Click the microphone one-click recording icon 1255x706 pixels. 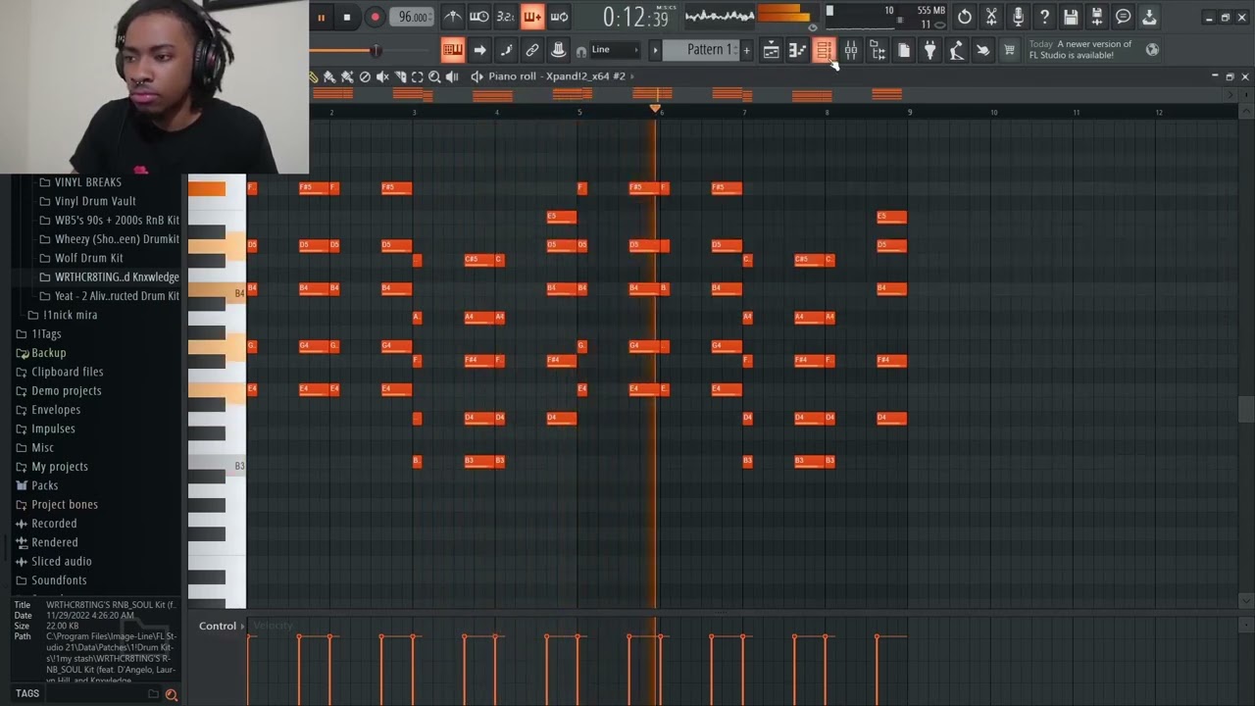tap(1018, 17)
